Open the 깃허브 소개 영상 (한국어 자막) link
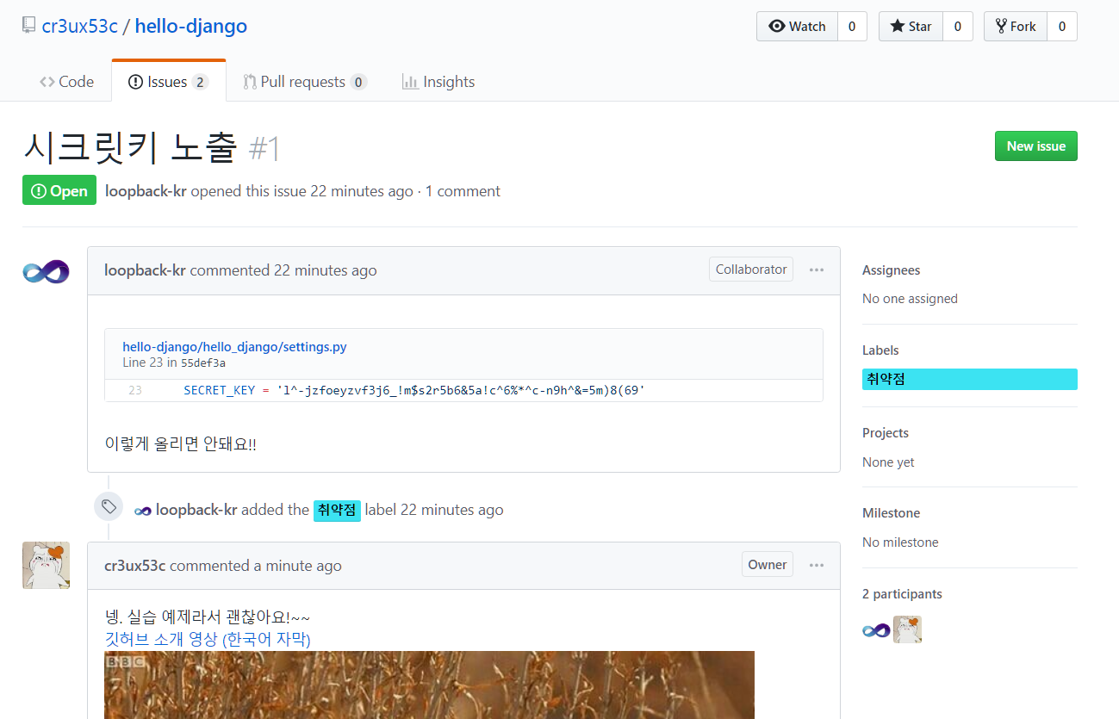Screen dimensions: 1119x719 point(208,639)
